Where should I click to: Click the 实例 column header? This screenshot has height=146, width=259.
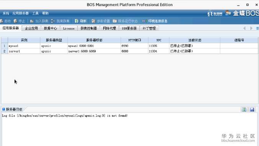click(x=24, y=40)
